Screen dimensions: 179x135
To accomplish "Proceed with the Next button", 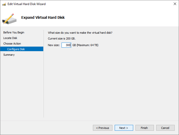I will pos(124,128).
